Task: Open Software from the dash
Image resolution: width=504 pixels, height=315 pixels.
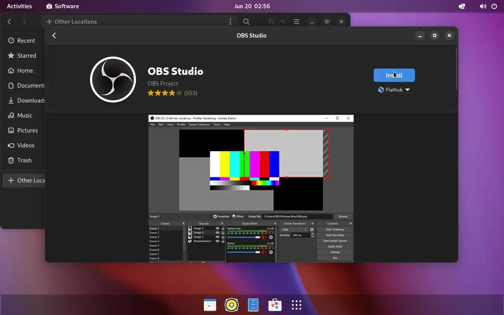Action: 275,305
